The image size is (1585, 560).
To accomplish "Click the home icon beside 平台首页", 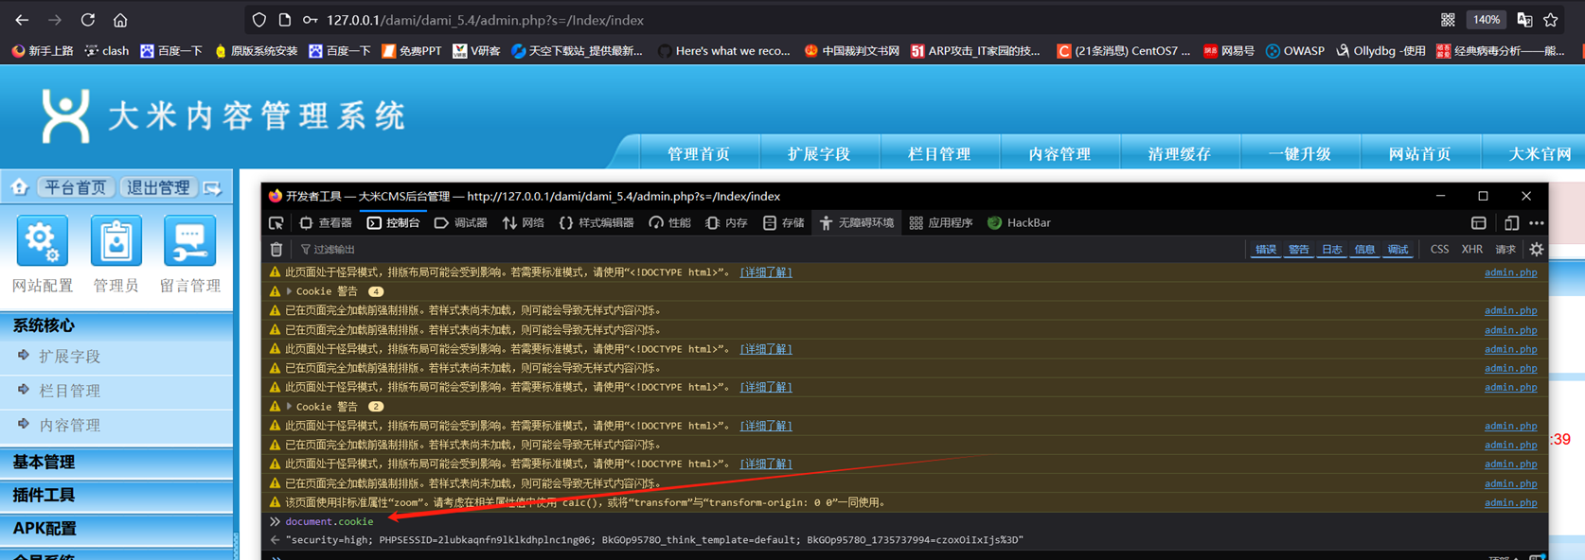I will pos(19,187).
